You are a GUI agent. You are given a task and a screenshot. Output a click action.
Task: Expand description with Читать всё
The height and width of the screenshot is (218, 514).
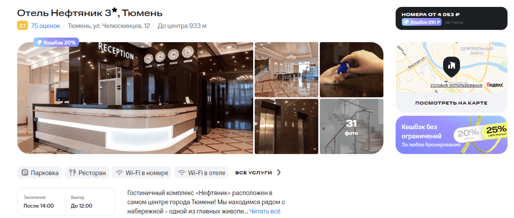click(265, 211)
